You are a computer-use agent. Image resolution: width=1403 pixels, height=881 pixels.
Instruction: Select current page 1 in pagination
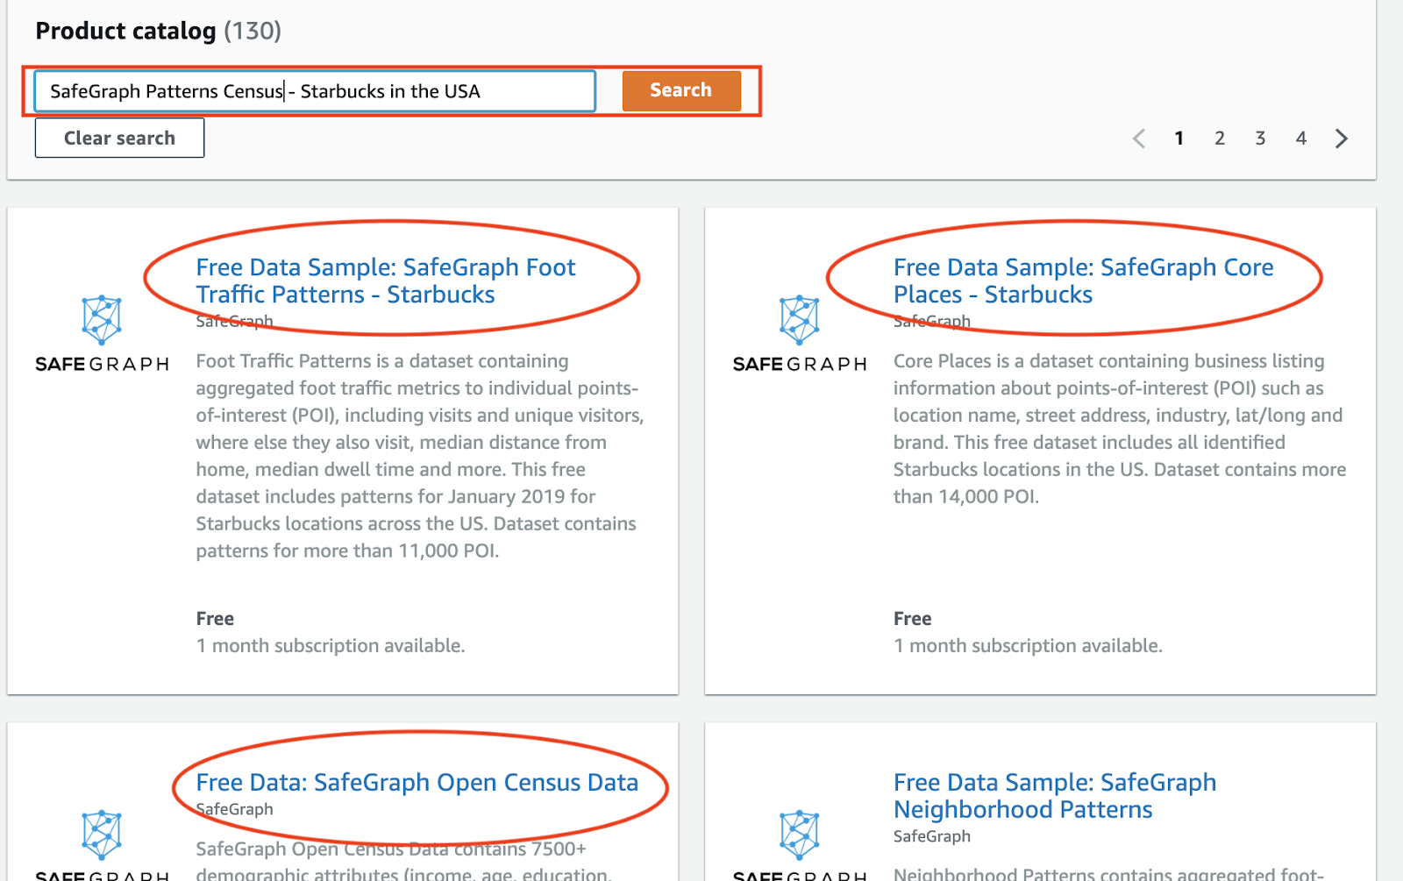coord(1179,139)
